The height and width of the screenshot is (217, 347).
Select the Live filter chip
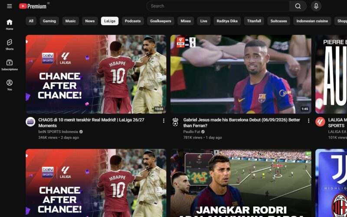pyautogui.click(x=203, y=21)
